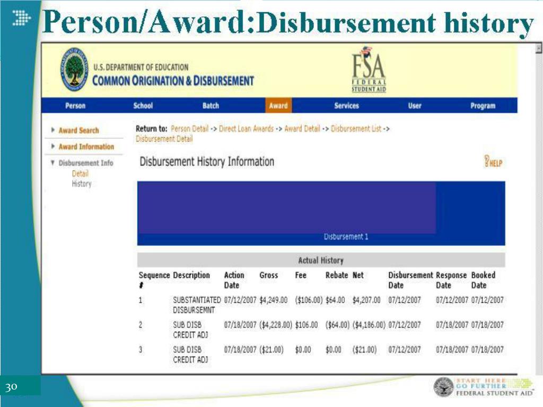
Task: Open the Person tab
Action: pos(75,105)
